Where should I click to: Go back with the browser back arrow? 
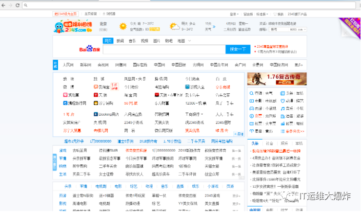[x=3, y=5]
